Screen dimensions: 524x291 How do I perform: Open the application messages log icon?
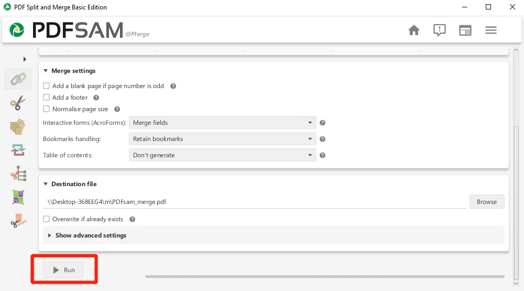click(440, 30)
